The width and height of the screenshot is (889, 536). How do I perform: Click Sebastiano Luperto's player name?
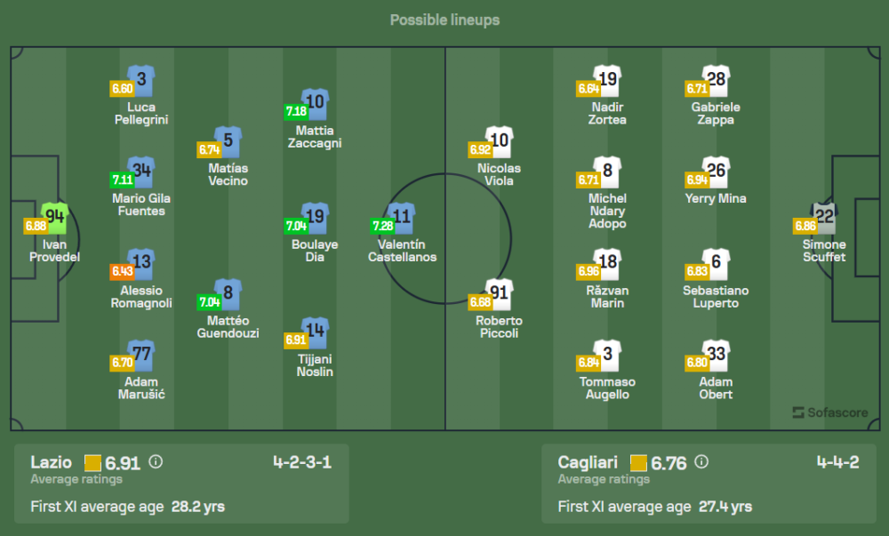pos(716,297)
